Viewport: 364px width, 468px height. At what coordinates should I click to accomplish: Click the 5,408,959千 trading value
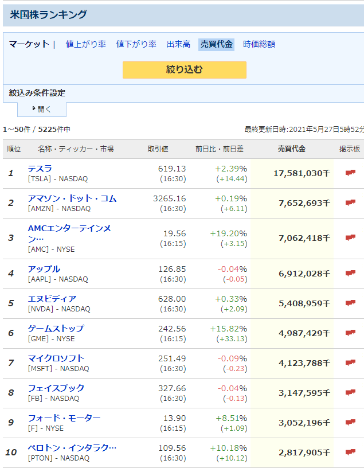(x=304, y=303)
